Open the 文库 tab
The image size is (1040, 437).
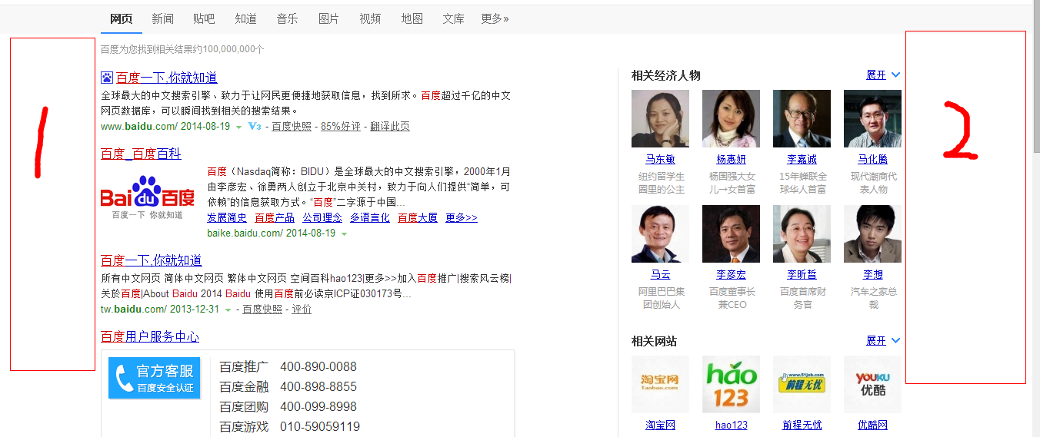tap(453, 18)
